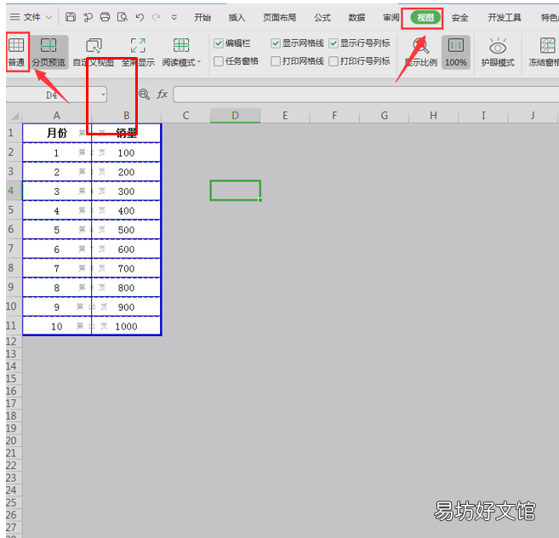Click cell containing 1000
Screen dimensions: 559x538
point(126,326)
